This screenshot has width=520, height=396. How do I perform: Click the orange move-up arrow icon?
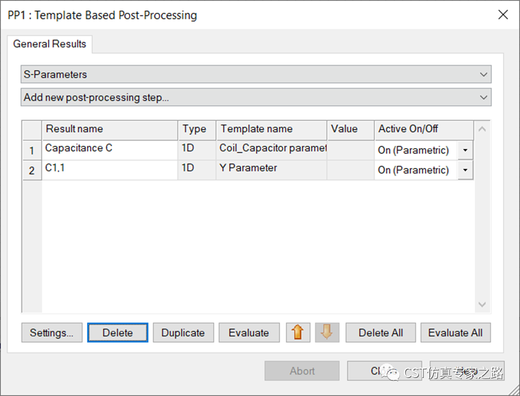(x=298, y=333)
